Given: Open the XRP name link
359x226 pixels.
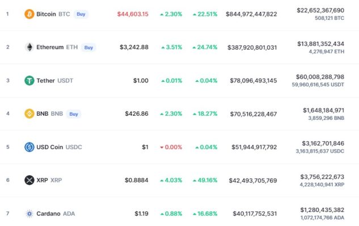Looking at the screenshot, I should tap(48, 180).
